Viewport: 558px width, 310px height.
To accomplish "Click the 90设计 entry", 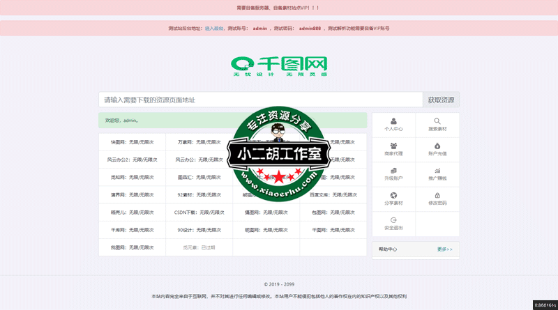I will [199, 230].
